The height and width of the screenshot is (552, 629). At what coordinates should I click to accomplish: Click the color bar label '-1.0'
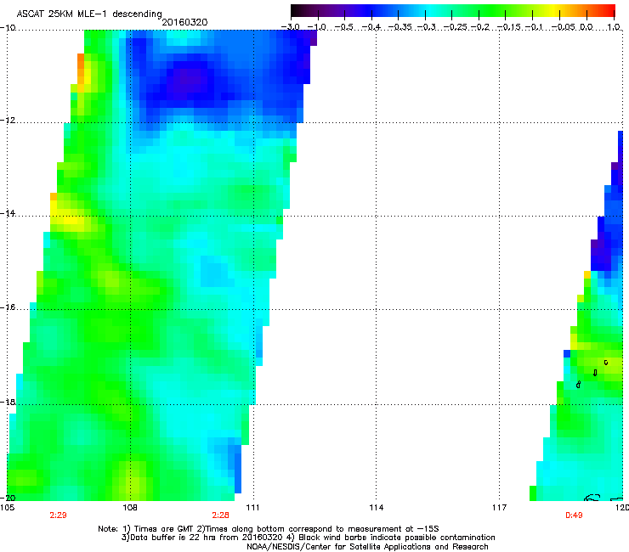pos(317,27)
